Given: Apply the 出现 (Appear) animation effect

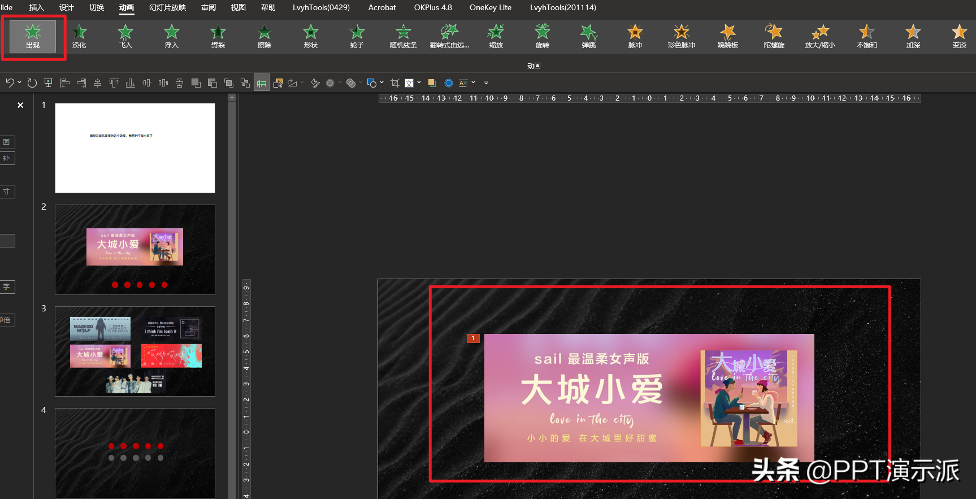Looking at the screenshot, I should click(33, 36).
